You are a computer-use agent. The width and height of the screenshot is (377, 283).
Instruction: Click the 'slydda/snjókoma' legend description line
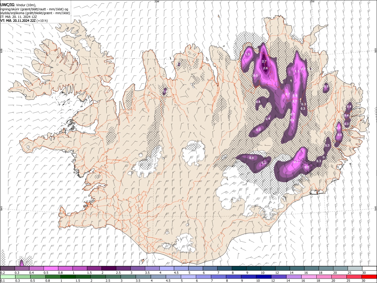point(35,13)
